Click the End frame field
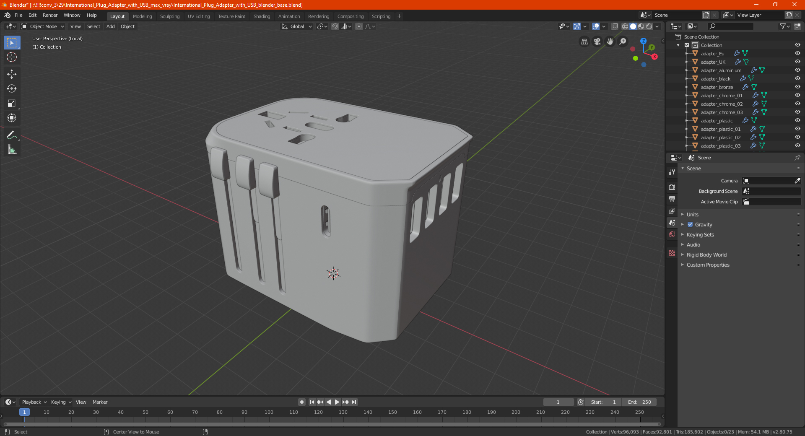Image resolution: width=805 pixels, height=436 pixels. pyautogui.click(x=639, y=402)
